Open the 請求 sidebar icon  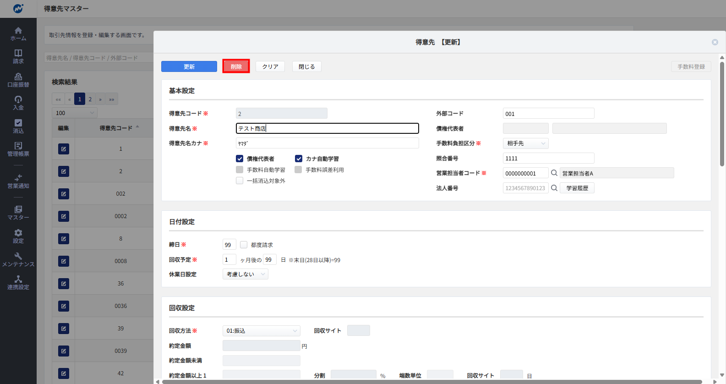point(18,56)
